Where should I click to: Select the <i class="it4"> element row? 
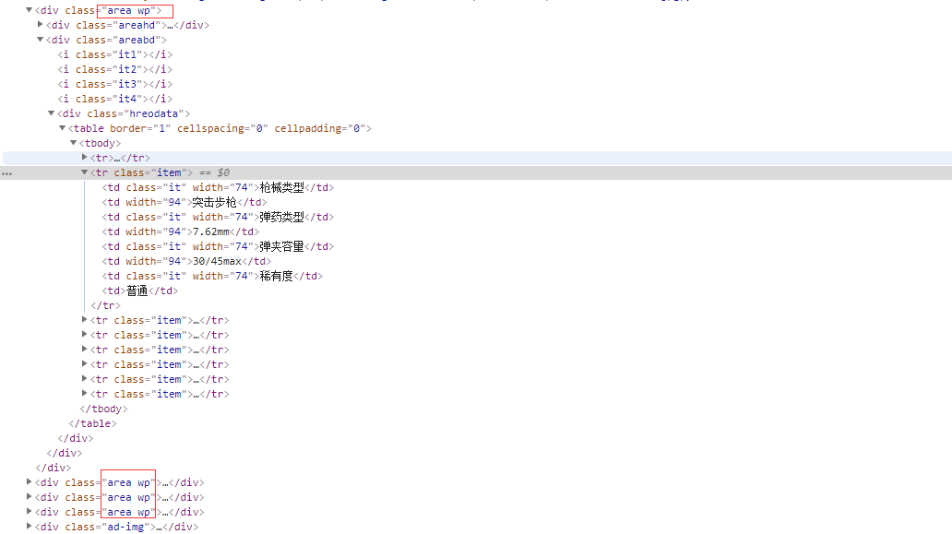(114, 99)
